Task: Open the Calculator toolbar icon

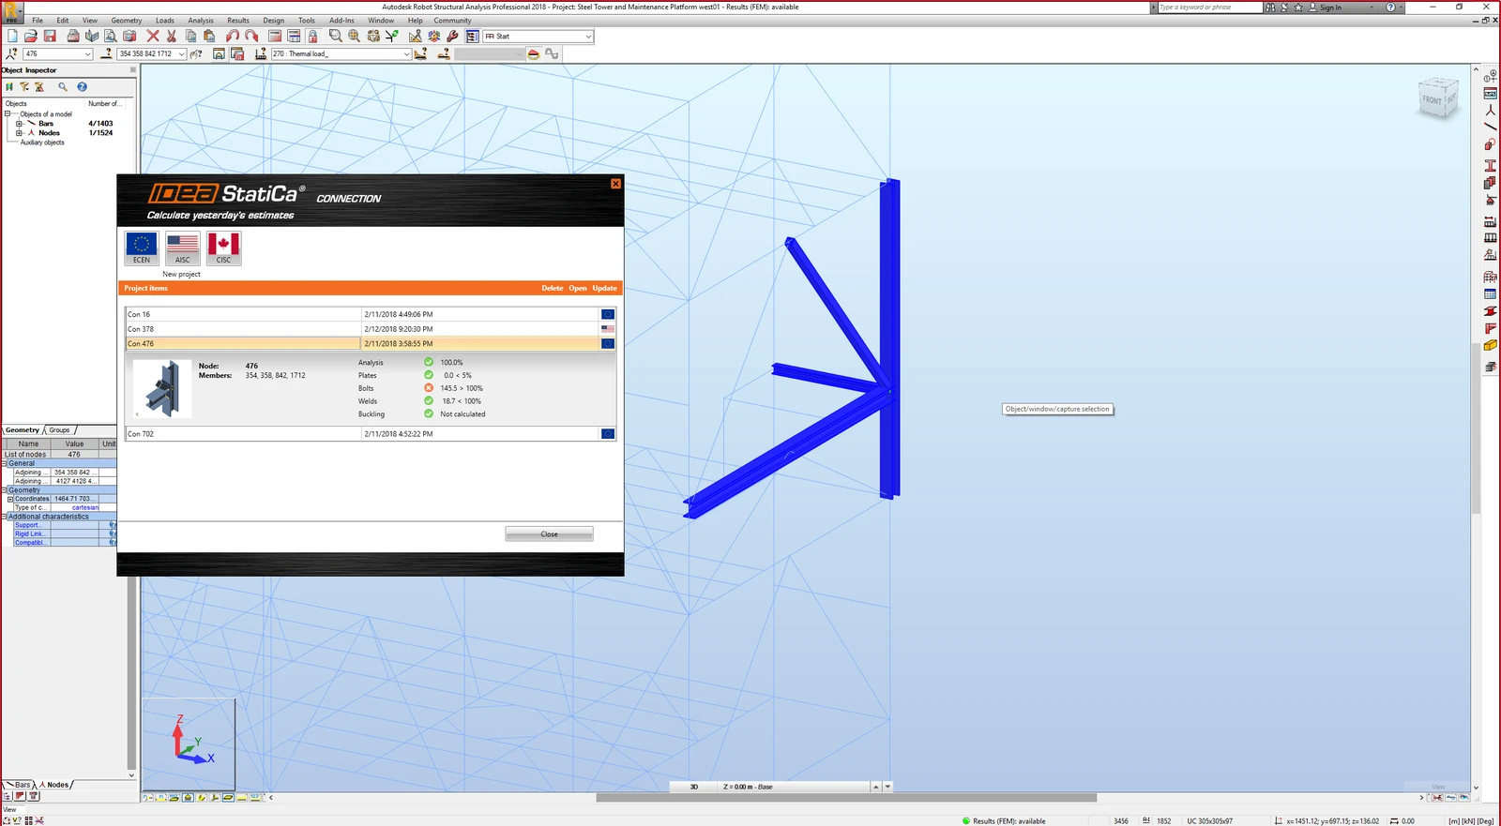Action: 275,37
